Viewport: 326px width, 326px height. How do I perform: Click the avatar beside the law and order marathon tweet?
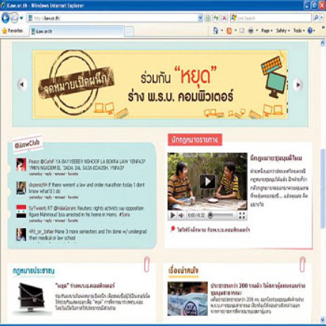(21, 188)
